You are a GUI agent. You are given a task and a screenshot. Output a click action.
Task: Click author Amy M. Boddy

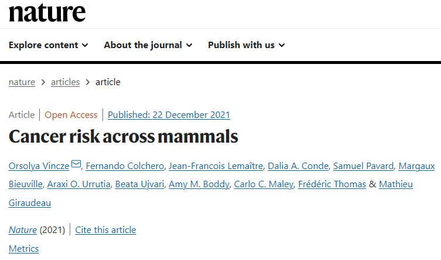click(x=199, y=184)
